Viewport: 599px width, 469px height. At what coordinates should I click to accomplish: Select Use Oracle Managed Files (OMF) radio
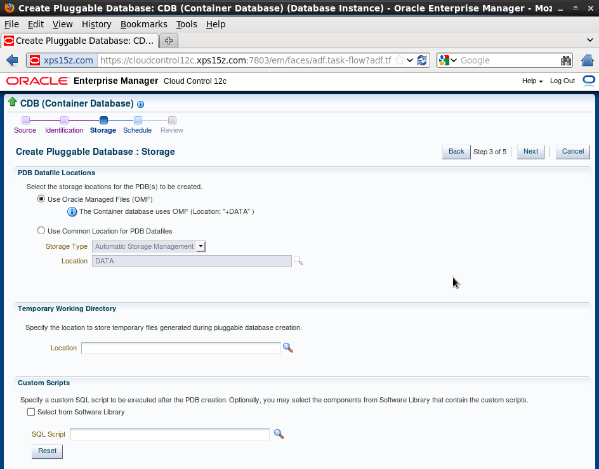pos(41,199)
